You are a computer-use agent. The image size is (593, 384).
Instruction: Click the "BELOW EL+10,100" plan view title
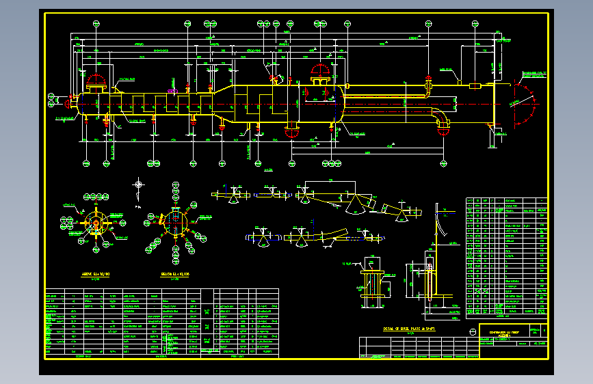pyautogui.click(x=174, y=275)
